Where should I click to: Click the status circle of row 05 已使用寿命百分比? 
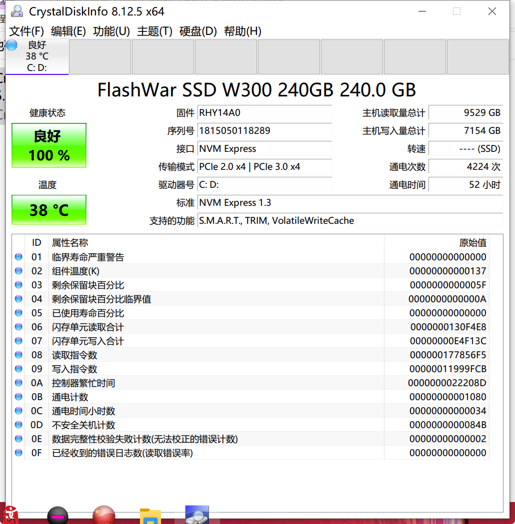[x=18, y=313]
